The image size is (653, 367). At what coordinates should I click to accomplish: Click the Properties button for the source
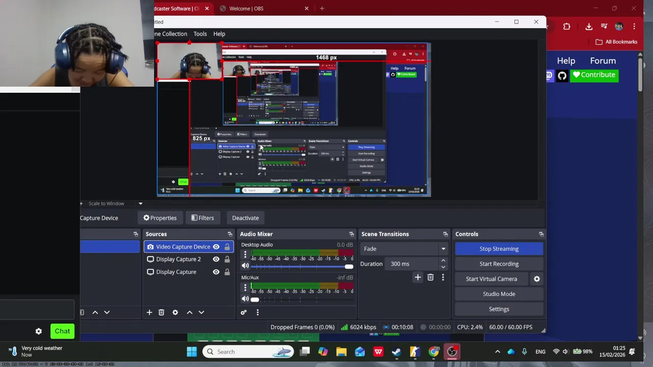[x=160, y=218]
